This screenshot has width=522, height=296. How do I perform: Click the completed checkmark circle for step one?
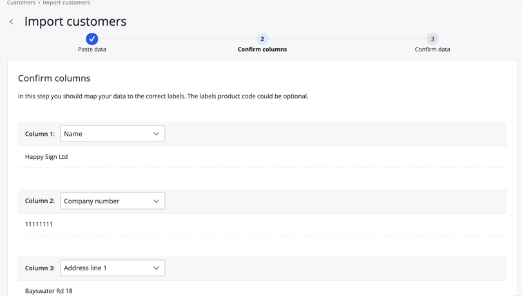92,39
